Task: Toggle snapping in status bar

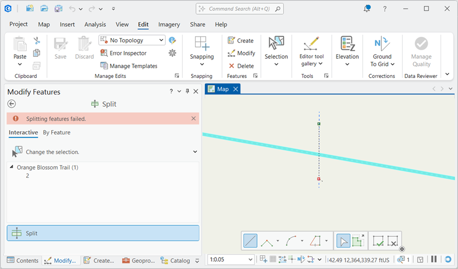Action: (x=263, y=259)
